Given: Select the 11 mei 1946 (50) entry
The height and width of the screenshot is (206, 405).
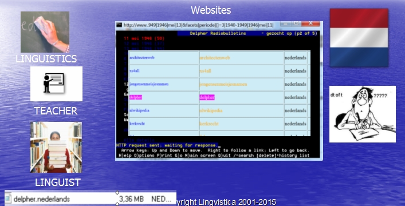Looking at the screenshot, I should 144,38.
